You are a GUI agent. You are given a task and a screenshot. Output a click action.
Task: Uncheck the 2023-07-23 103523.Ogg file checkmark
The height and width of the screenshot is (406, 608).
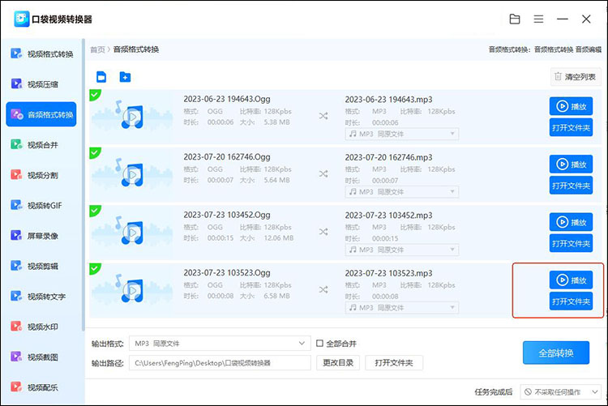(x=94, y=268)
